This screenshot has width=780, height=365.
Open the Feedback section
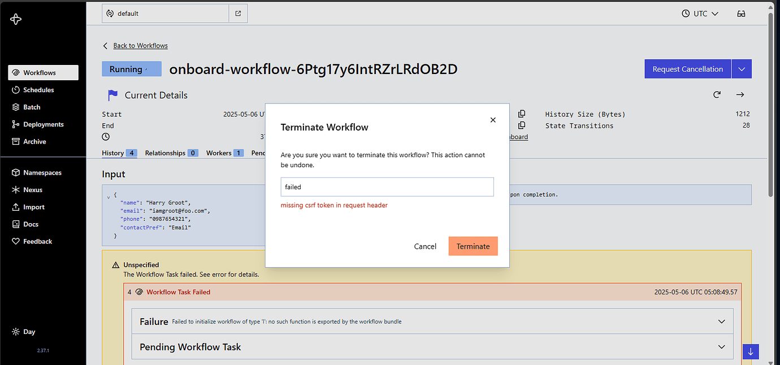[x=36, y=241]
